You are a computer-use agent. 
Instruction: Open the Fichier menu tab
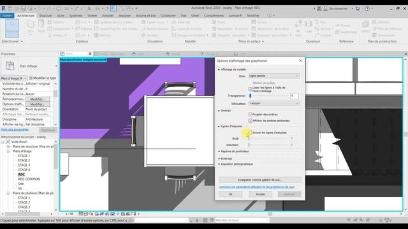[7, 15]
